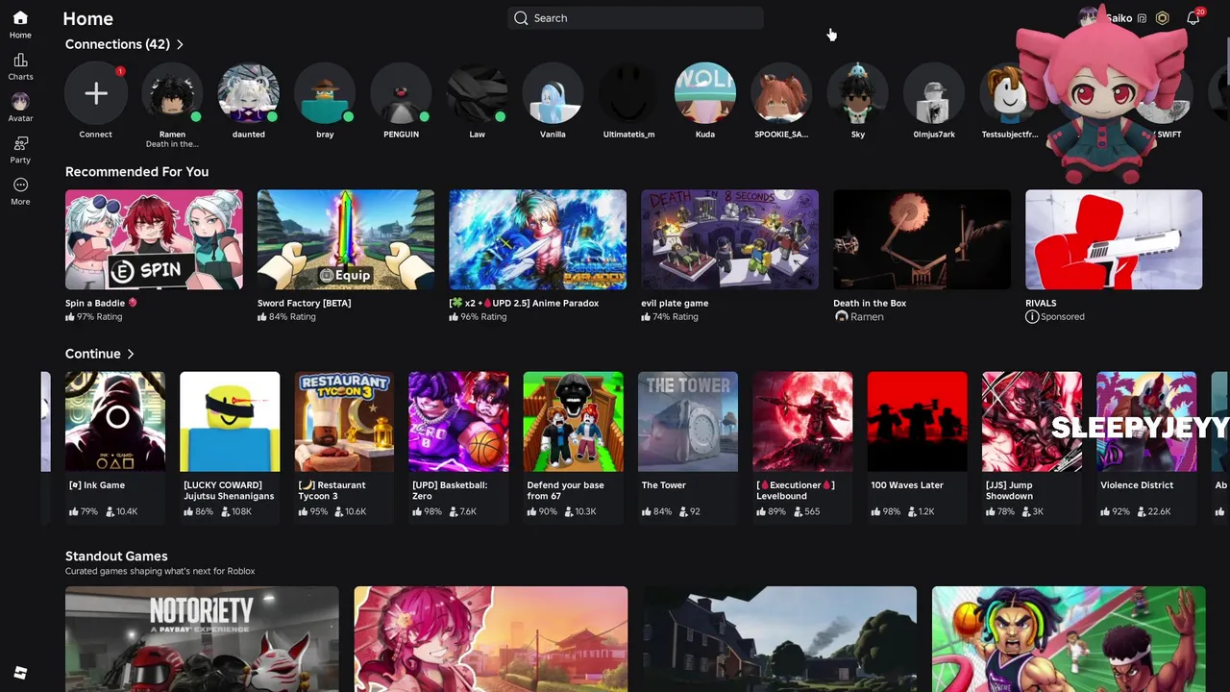The height and width of the screenshot is (692, 1230).
Task: Open Spin a Baddie game thumbnail
Action: click(154, 239)
